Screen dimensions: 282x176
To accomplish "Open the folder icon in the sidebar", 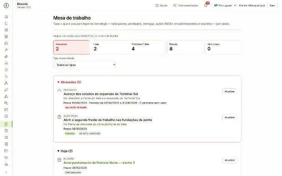I will [x=6, y=151].
